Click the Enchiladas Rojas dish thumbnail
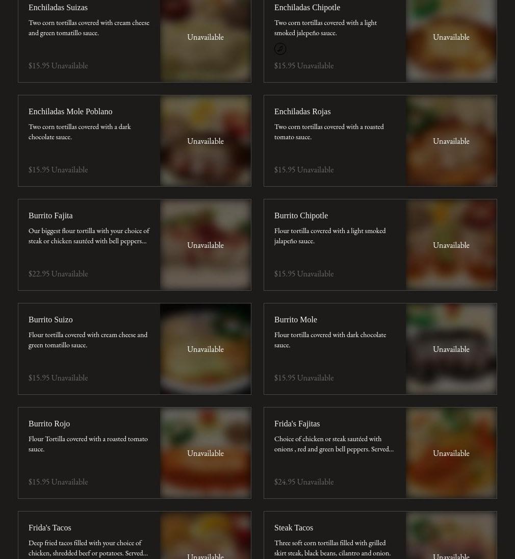This screenshot has width=515, height=559. pos(451,141)
